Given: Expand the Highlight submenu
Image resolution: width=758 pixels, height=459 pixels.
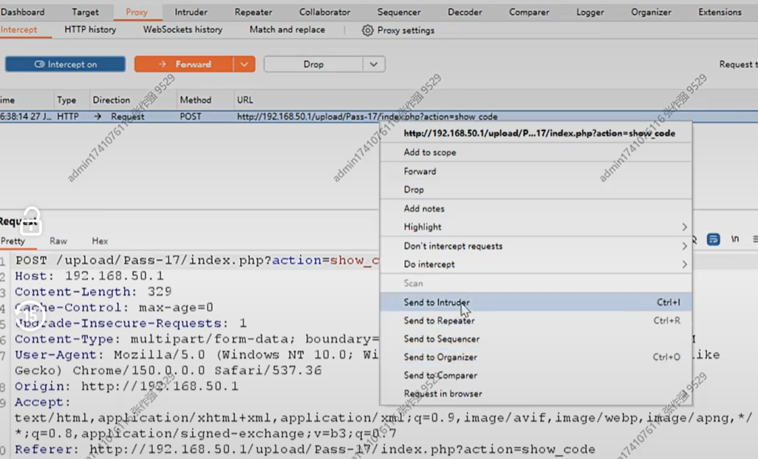Looking at the screenshot, I should [x=536, y=227].
